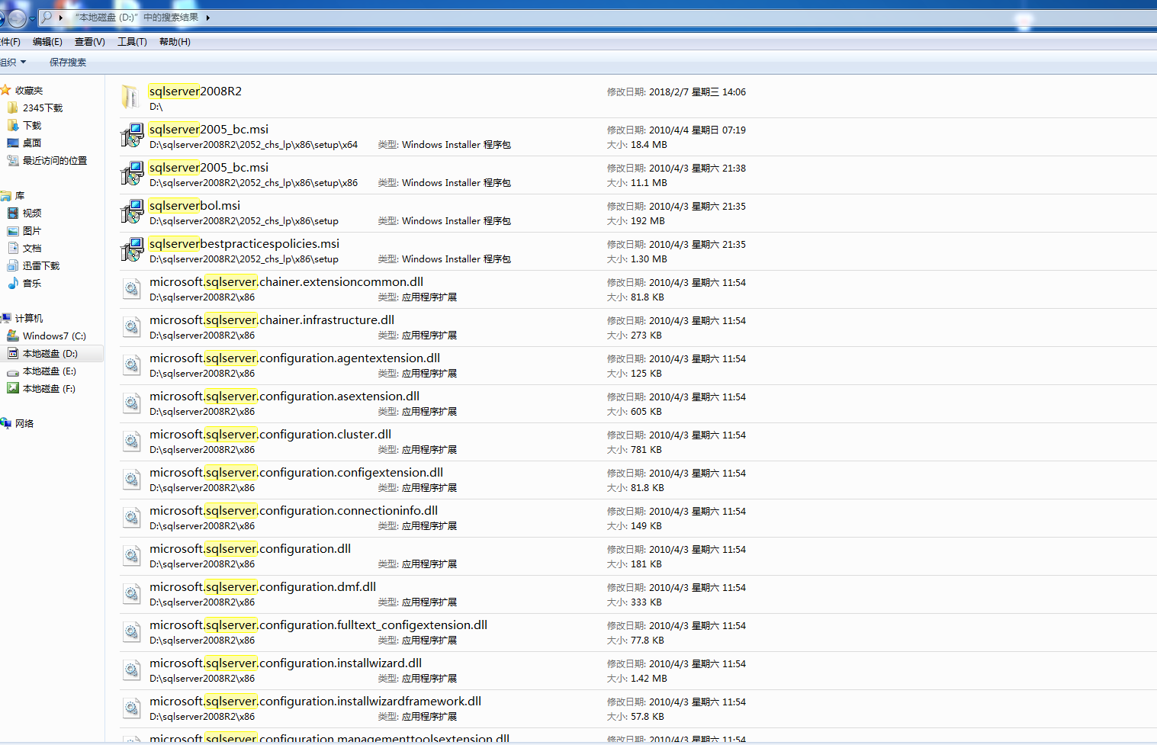
Task: Click the DLL icon for fulltext_configextension.dll
Action: (x=132, y=632)
